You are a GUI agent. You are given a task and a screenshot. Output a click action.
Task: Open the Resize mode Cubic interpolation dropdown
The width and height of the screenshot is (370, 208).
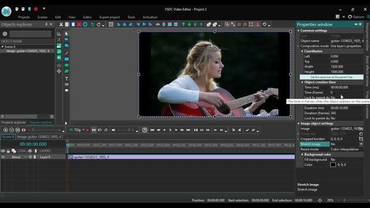(347, 149)
